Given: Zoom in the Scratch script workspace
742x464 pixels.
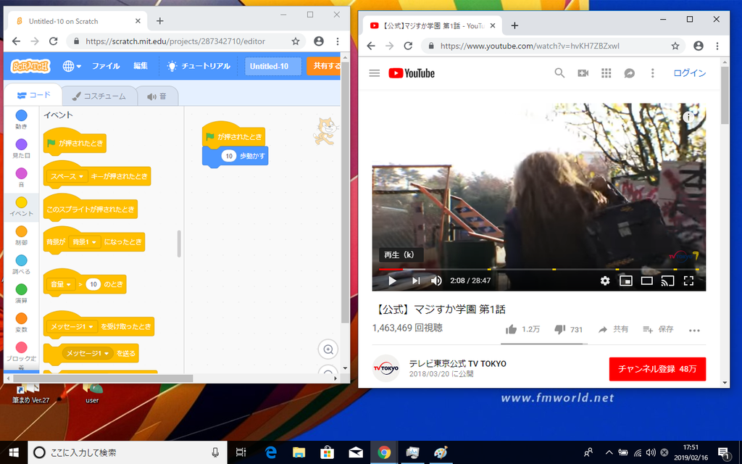Looking at the screenshot, I should tap(328, 349).
